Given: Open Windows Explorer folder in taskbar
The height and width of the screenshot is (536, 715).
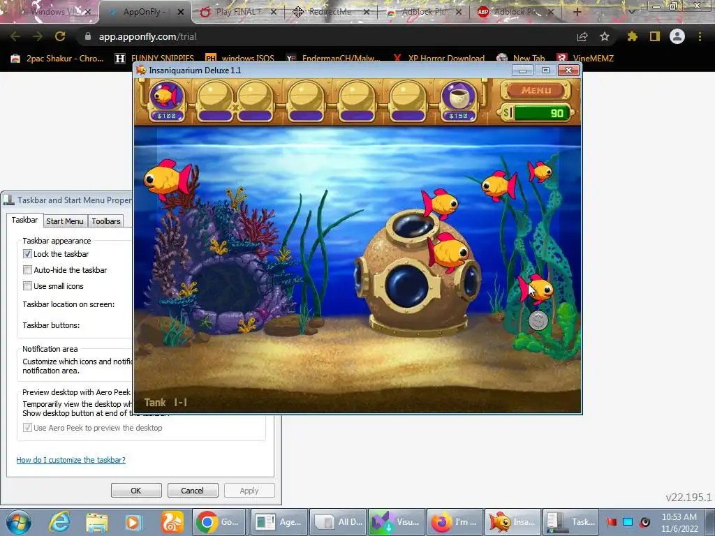Looking at the screenshot, I should 96,522.
